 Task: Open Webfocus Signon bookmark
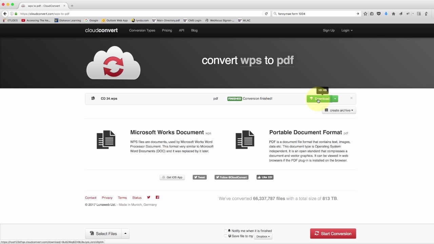tap(220, 20)
